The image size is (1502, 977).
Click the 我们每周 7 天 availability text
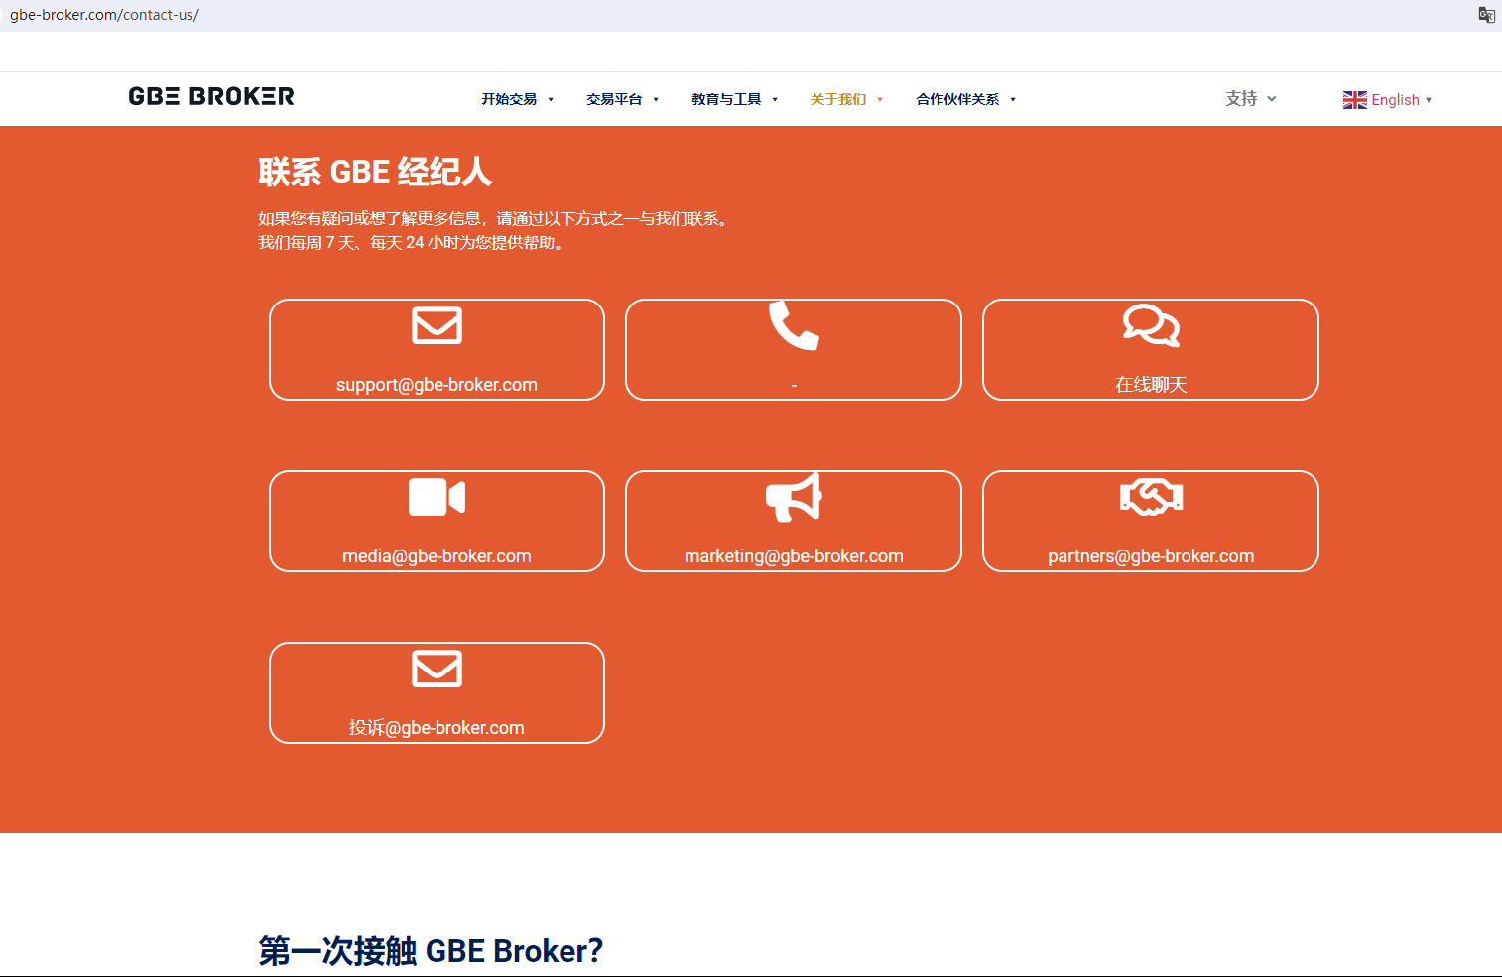pos(413,243)
